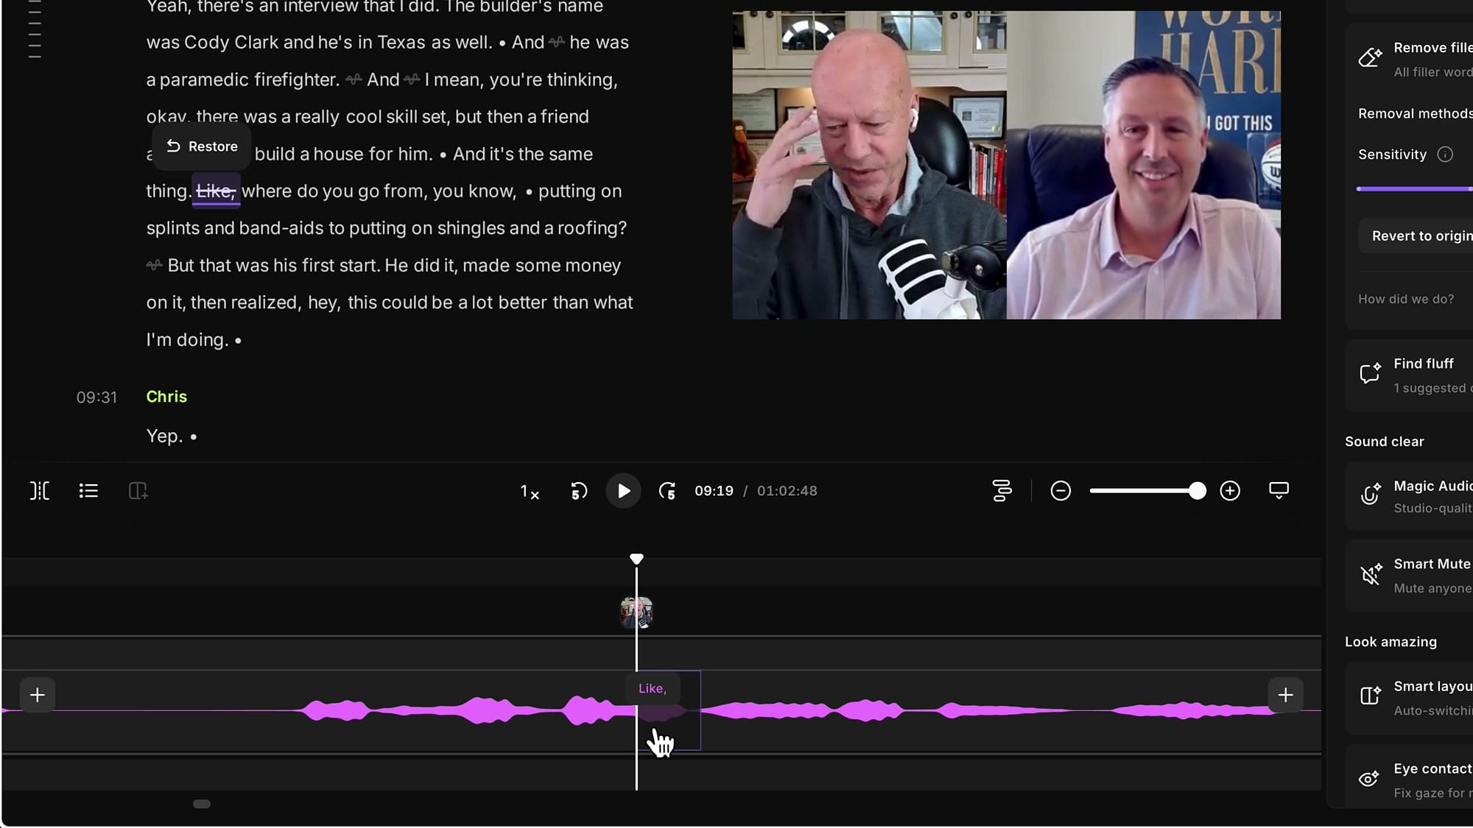
Task: Open the Find fluff suggestions icon
Action: pos(1370,373)
